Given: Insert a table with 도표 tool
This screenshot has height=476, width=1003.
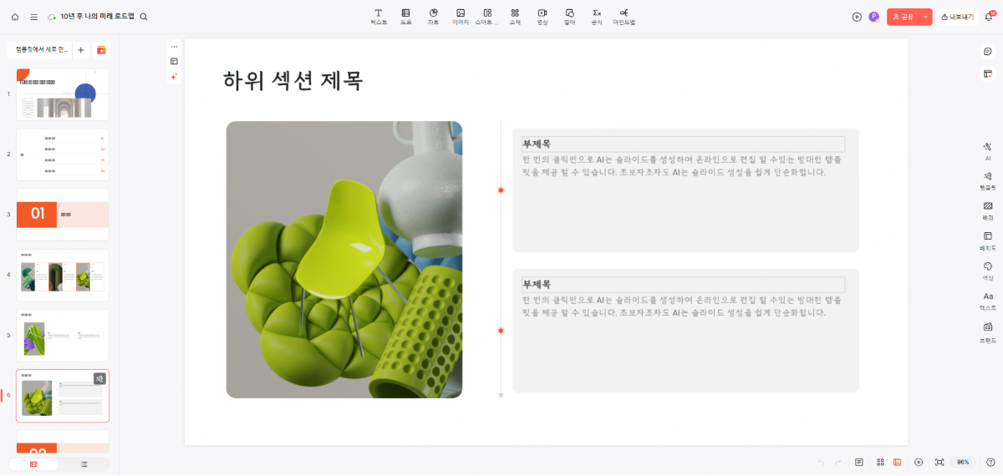Looking at the screenshot, I should point(405,17).
